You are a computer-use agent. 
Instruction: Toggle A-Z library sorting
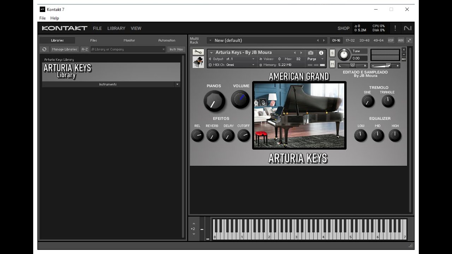(85, 49)
